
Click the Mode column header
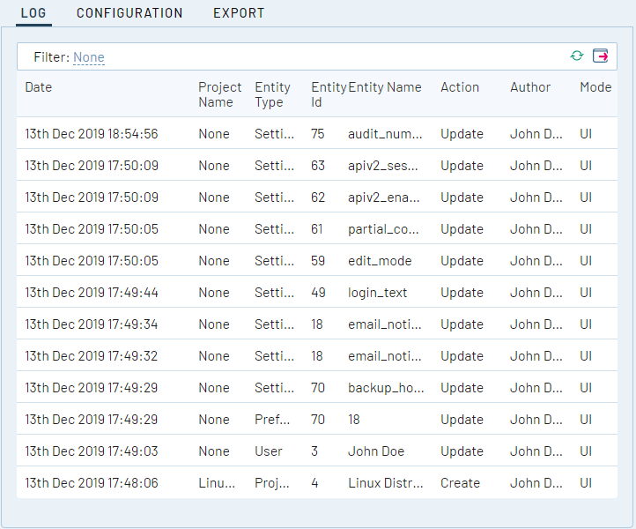coord(595,87)
